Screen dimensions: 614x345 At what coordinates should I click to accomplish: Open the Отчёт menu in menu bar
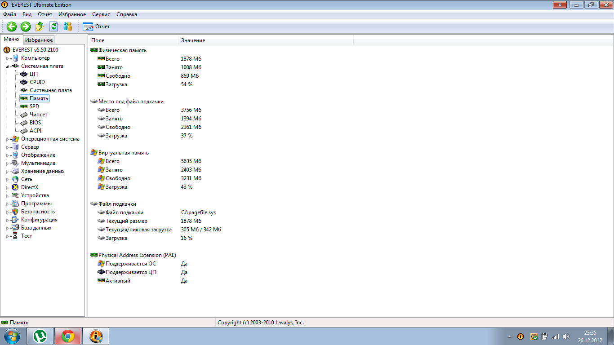[x=45, y=14]
